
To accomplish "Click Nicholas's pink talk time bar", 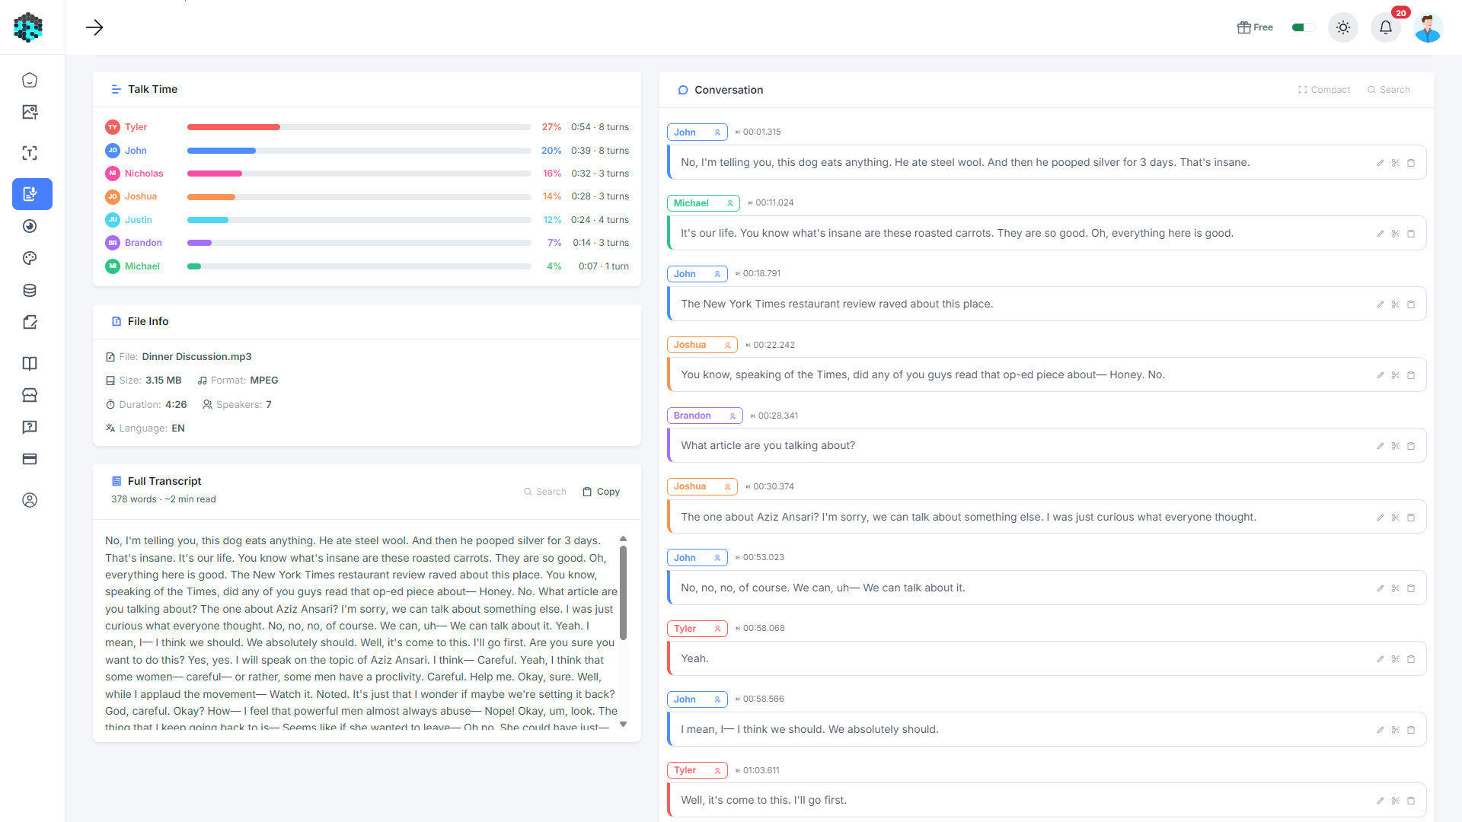I will pos(215,174).
